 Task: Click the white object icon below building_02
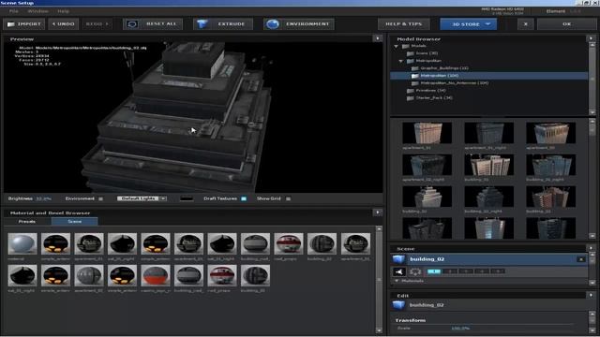click(399, 271)
